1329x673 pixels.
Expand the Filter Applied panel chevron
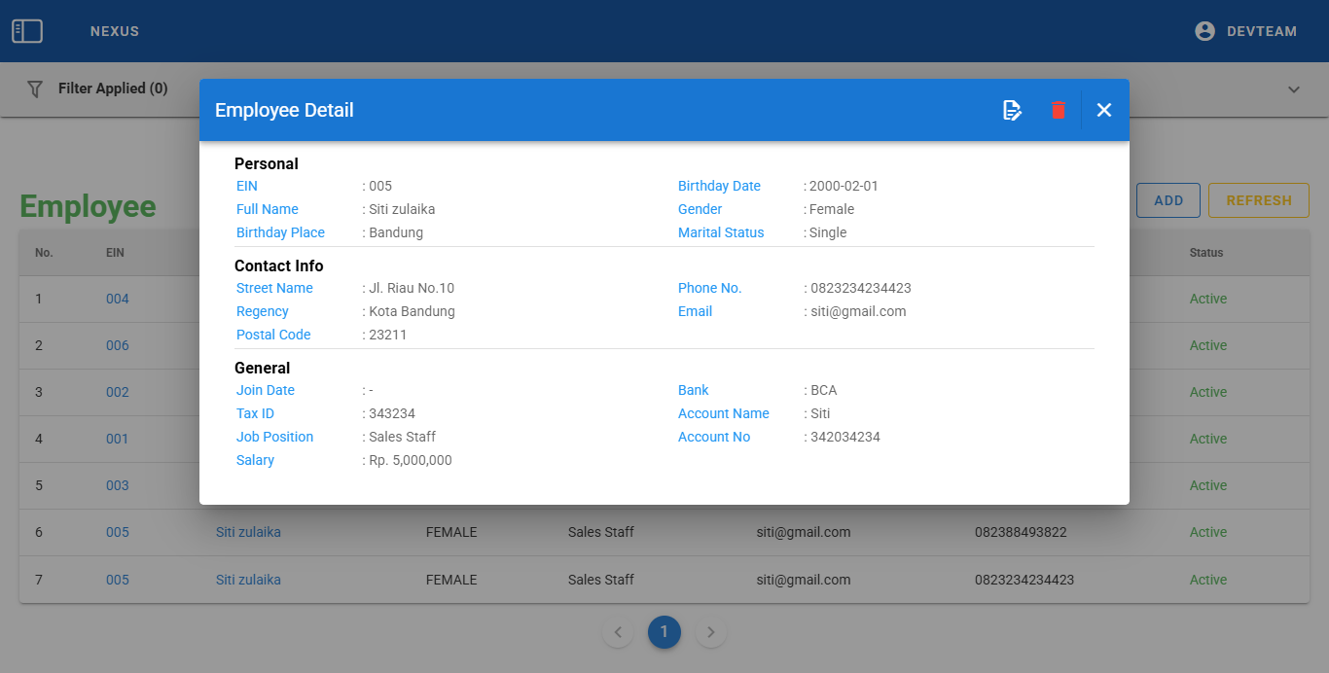click(x=1294, y=89)
